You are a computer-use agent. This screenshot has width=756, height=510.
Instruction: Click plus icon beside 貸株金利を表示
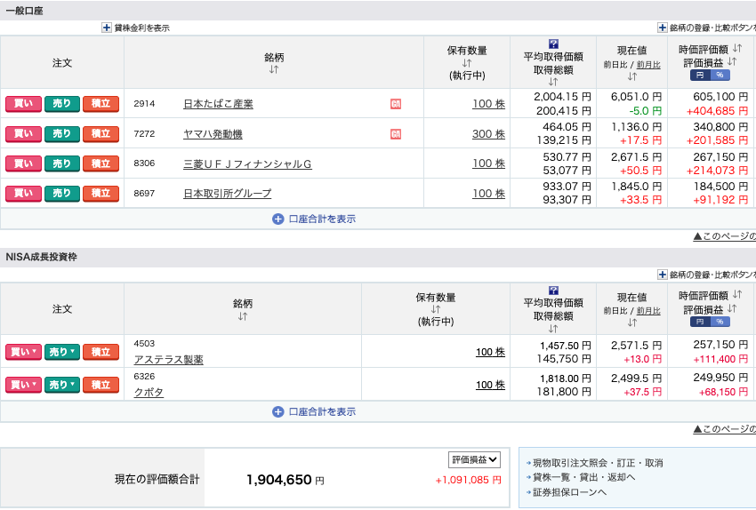[107, 28]
